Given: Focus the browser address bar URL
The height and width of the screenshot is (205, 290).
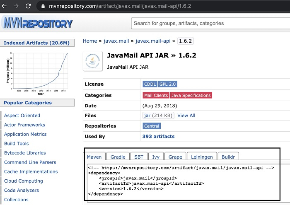Looking at the screenshot, I should [120, 6].
